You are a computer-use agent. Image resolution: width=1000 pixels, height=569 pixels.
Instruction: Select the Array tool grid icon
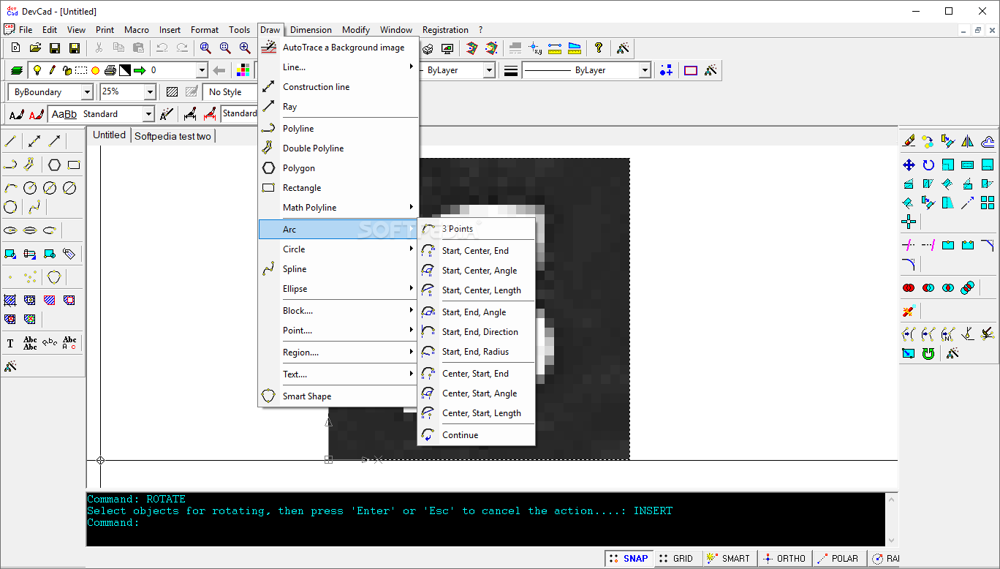[988, 203]
